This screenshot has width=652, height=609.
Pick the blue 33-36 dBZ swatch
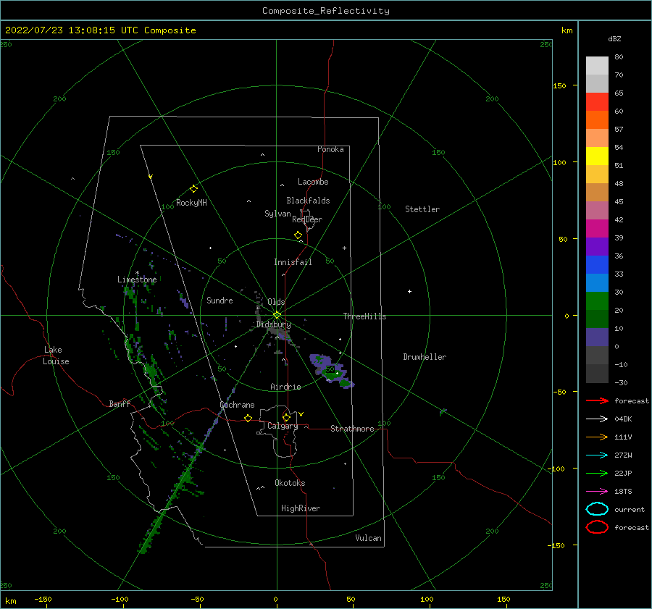[597, 265]
